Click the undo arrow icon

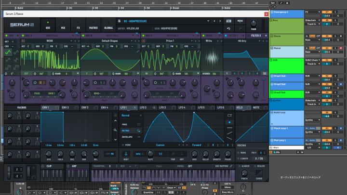pyautogui.click(x=228, y=28)
